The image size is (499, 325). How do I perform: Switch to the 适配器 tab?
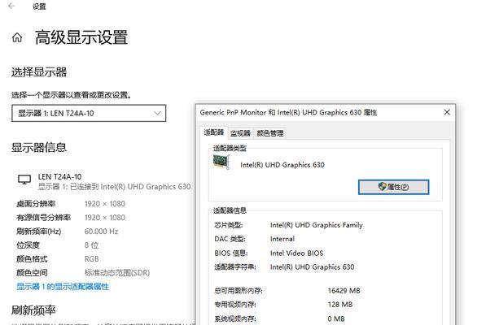pyautogui.click(x=214, y=132)
